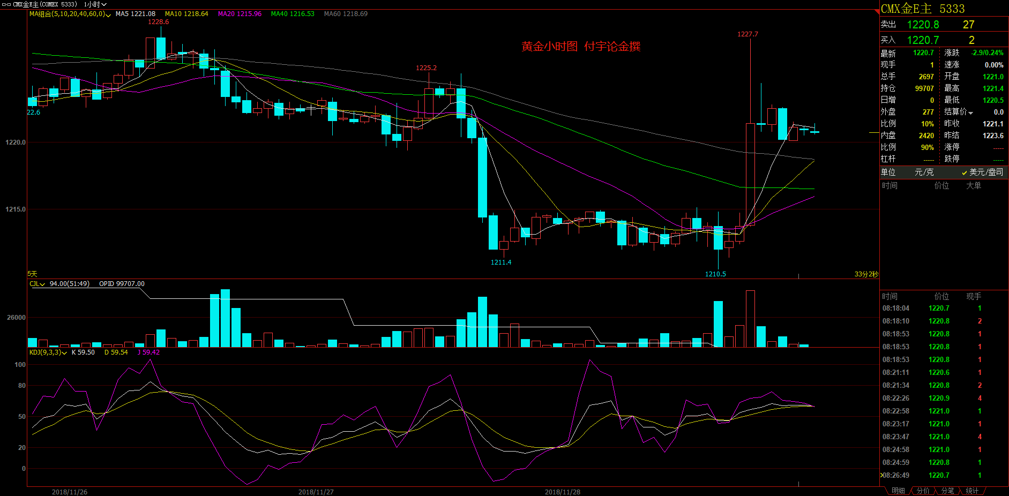
Task: Select the 08:21:11 trade row
Action: [x=944, y=373]
